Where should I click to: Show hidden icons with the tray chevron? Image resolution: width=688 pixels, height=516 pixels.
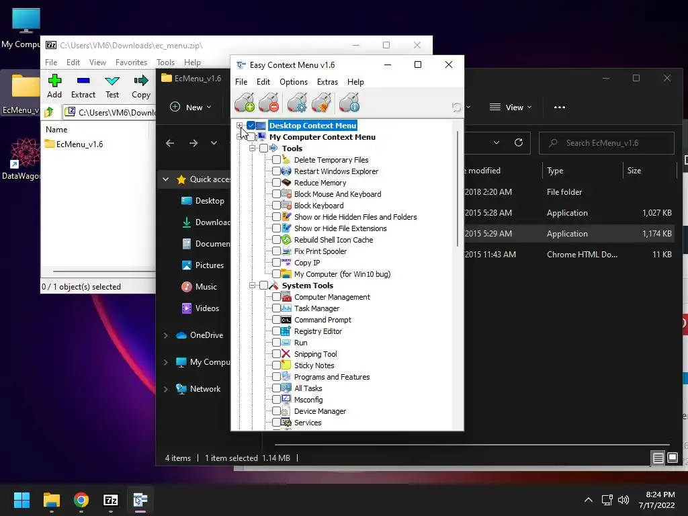pyautogui.click(x=589, y=500)
